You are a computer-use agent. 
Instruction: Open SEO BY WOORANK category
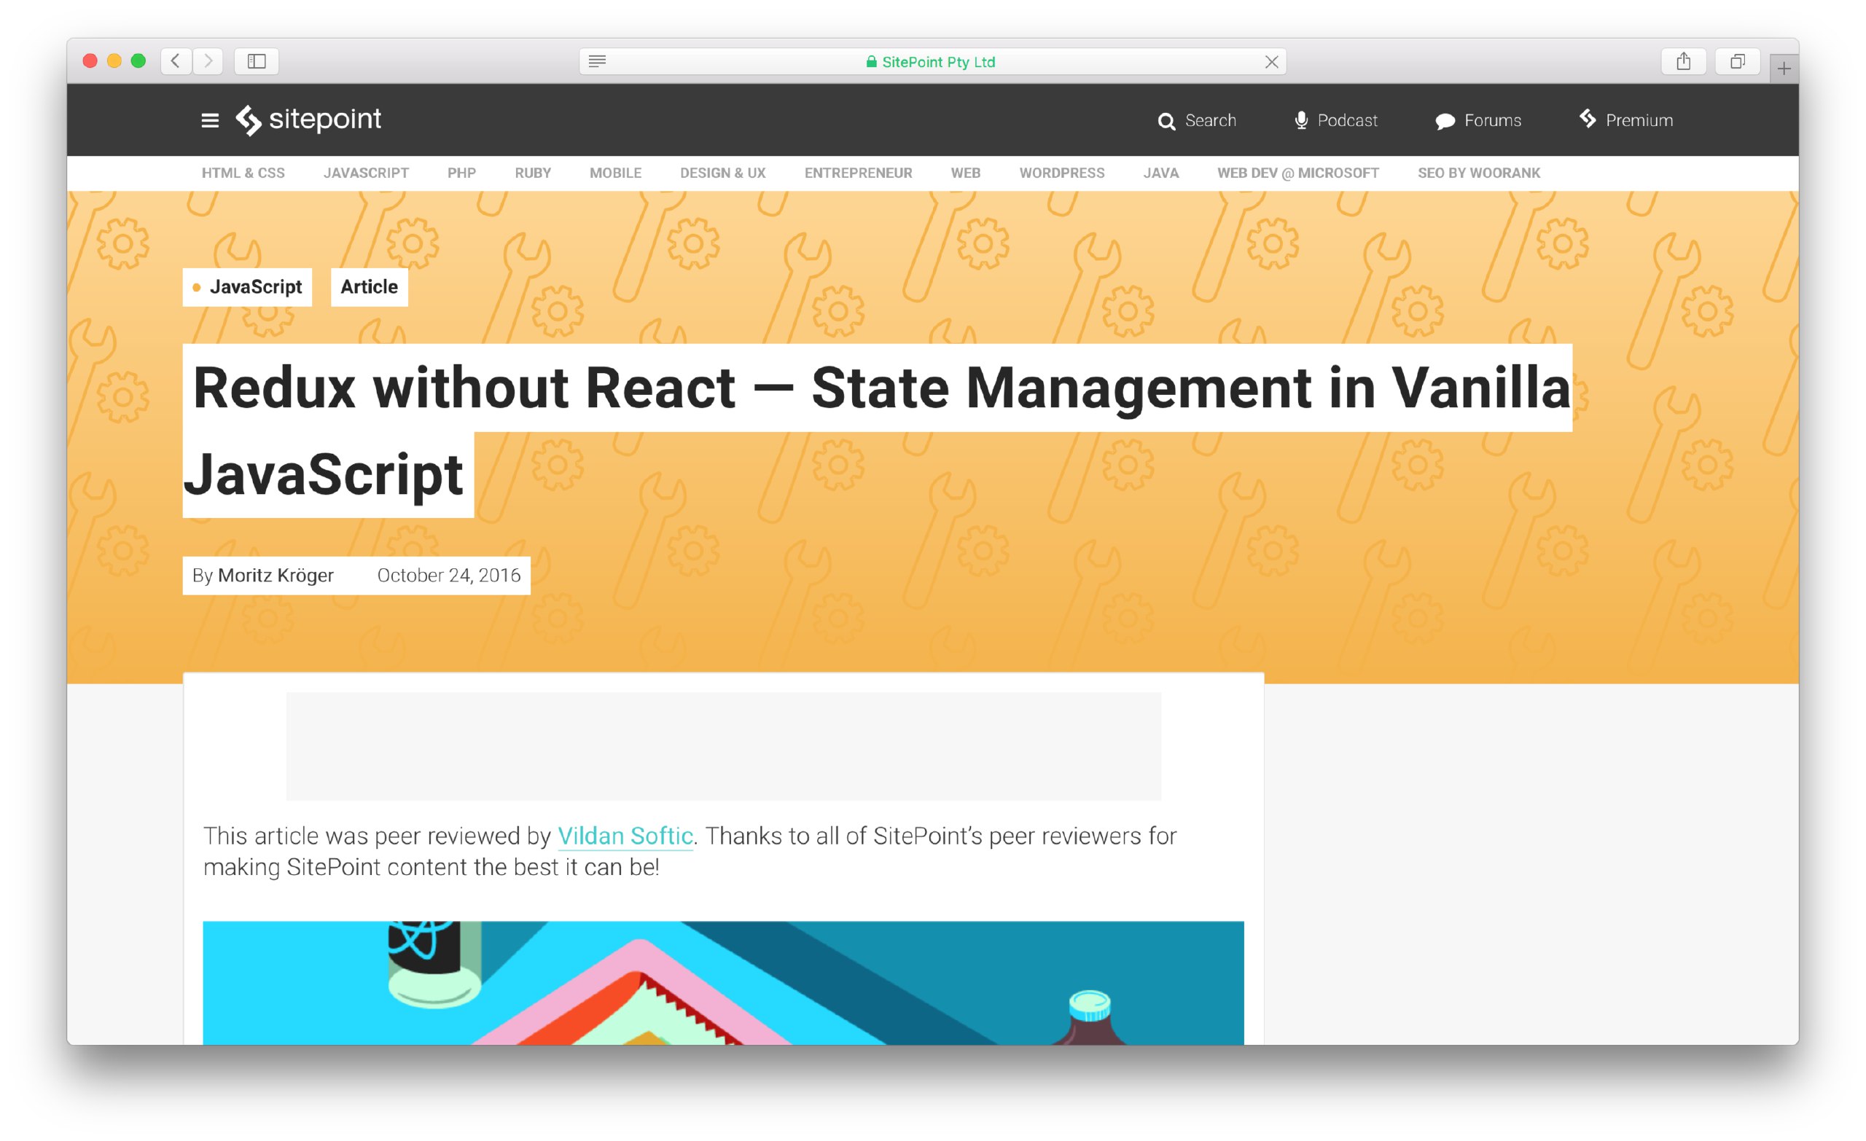[x=1478, y=173]
